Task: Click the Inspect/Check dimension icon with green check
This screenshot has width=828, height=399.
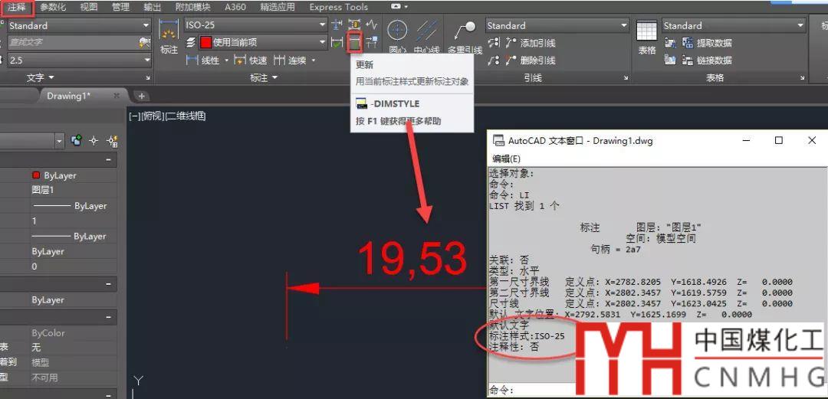Action: pyautogui.click(x=337, y=42)
